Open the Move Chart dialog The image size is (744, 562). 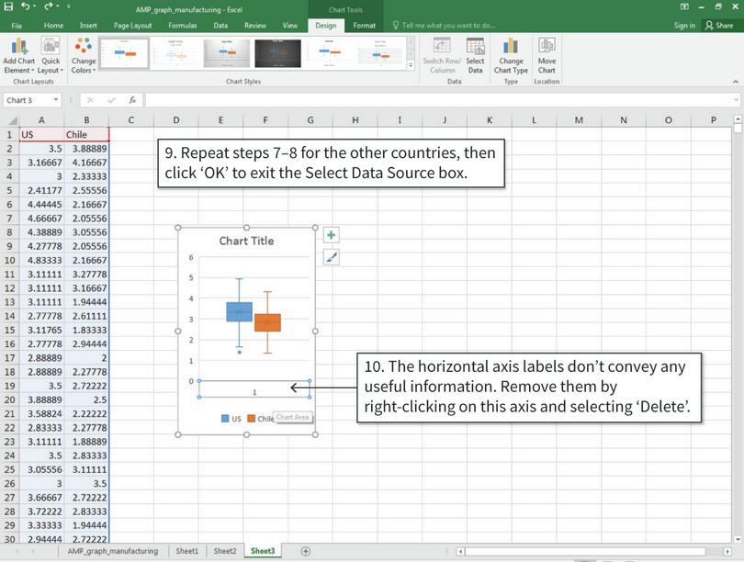pyautogui.click(x=547, y=55)
